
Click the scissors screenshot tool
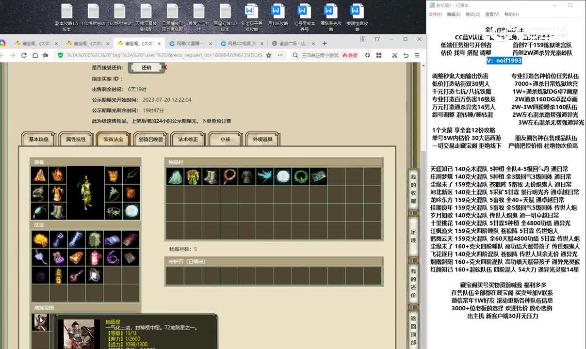click(x=394, y=55)
